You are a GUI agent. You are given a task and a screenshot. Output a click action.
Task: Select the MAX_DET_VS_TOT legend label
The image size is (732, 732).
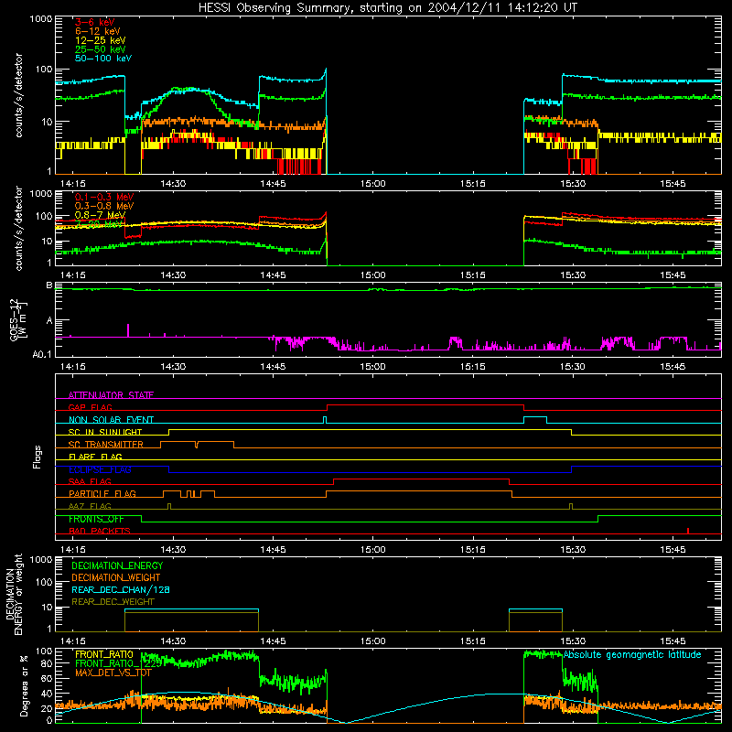[113, 673]
